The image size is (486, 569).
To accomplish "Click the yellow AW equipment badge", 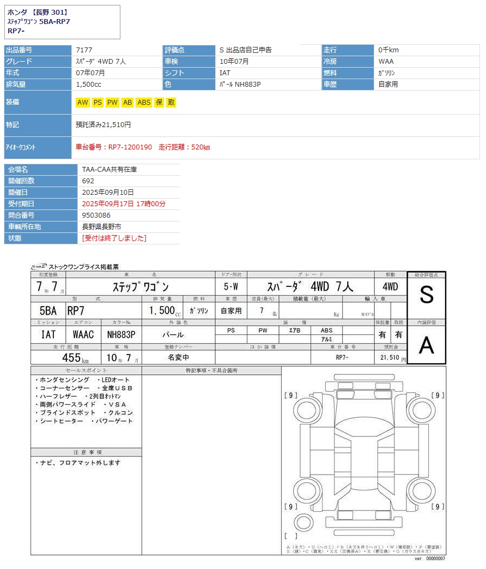I will tap(82, 103).
